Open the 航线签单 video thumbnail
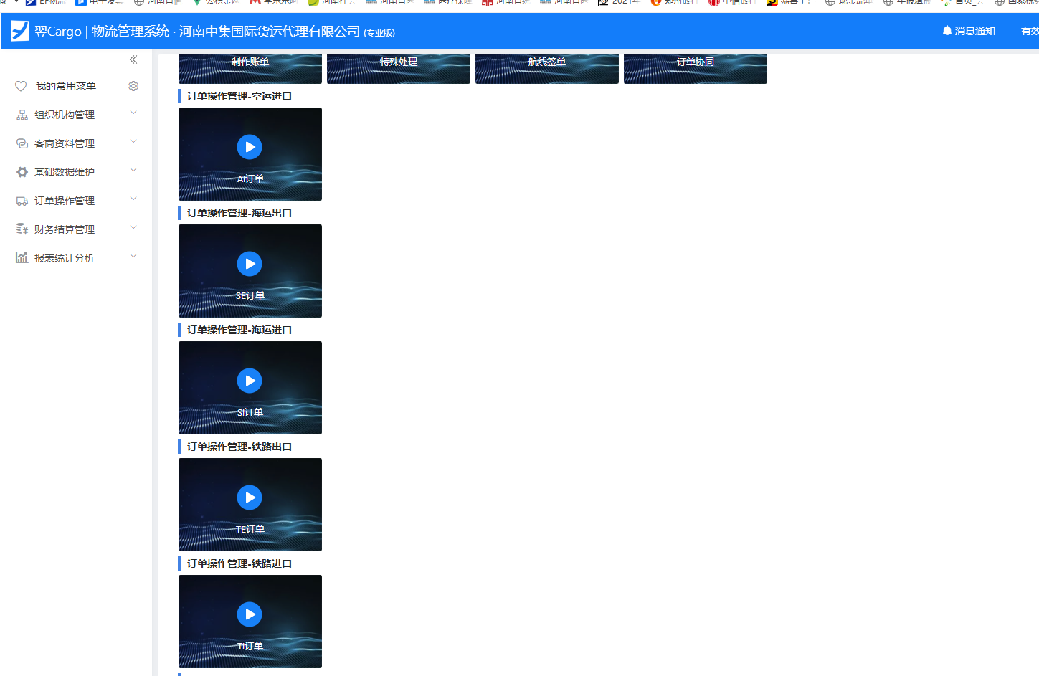This screenshot has width=1039, height=676. click(x=547, y=69)
